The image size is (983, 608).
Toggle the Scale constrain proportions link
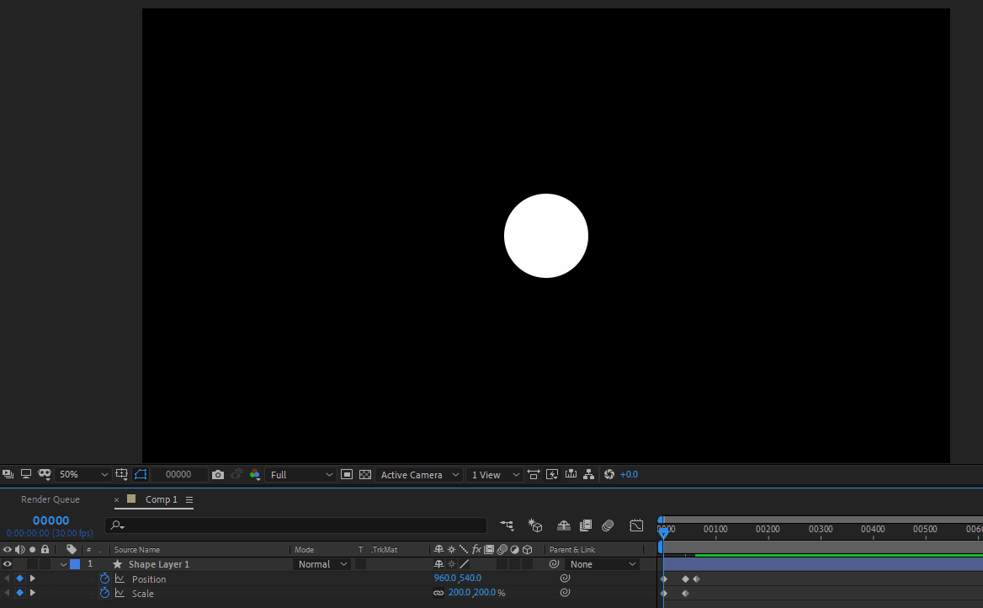pyautogui.click(x=438, y=593)
